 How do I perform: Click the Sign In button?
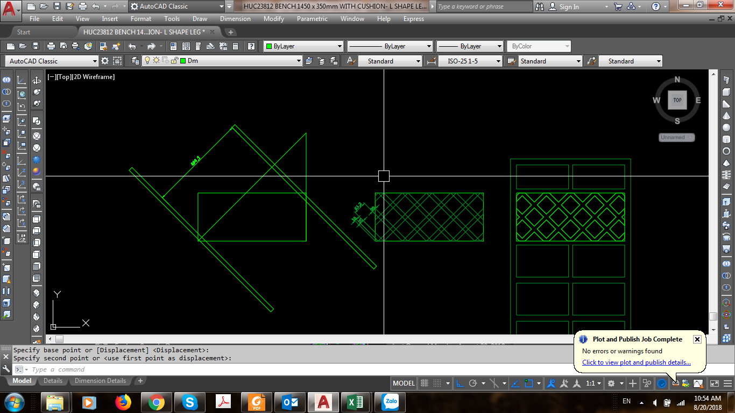(x=564, y=7)
